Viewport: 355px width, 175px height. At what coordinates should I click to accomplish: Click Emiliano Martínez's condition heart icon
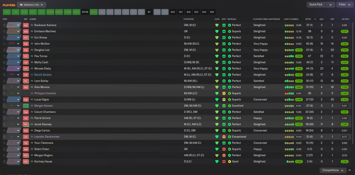pyautogui.click(x=217, y=31)
